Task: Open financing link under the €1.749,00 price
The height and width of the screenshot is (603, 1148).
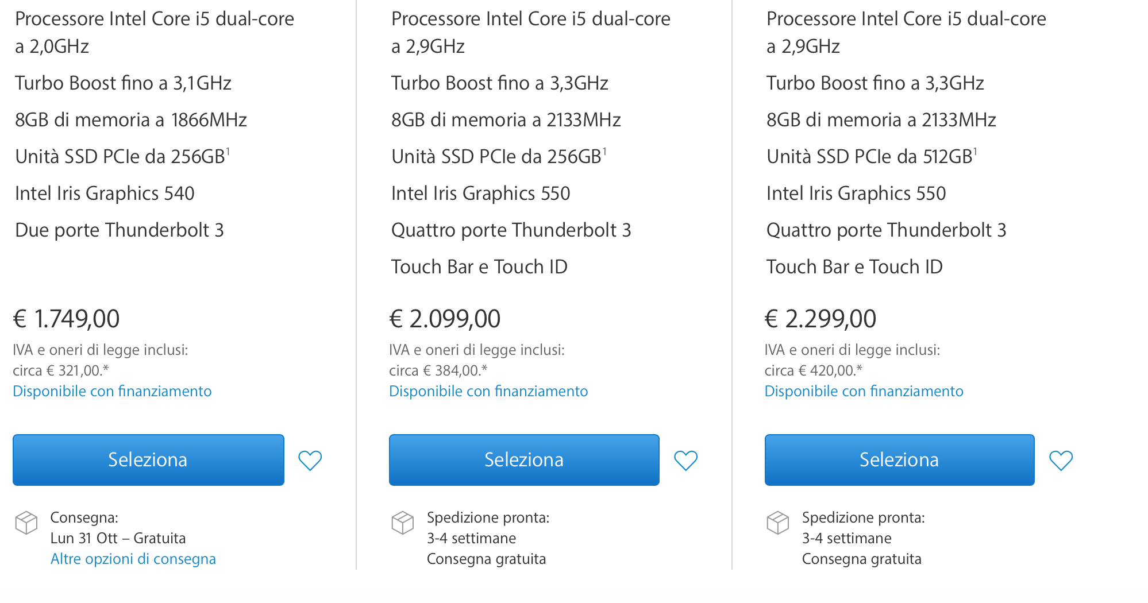Action: pyautogui.click(x=112, y=391)
